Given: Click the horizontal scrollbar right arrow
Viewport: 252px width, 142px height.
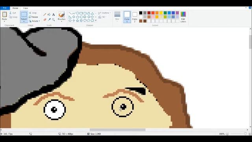Looking at the screenshot, I should (247, 130).
